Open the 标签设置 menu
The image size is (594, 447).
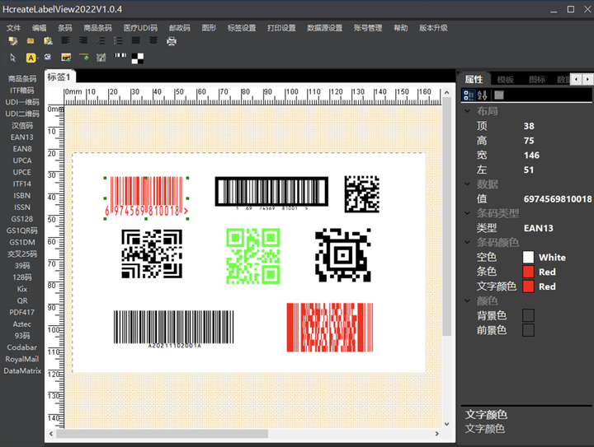click(x=242, y=28)
